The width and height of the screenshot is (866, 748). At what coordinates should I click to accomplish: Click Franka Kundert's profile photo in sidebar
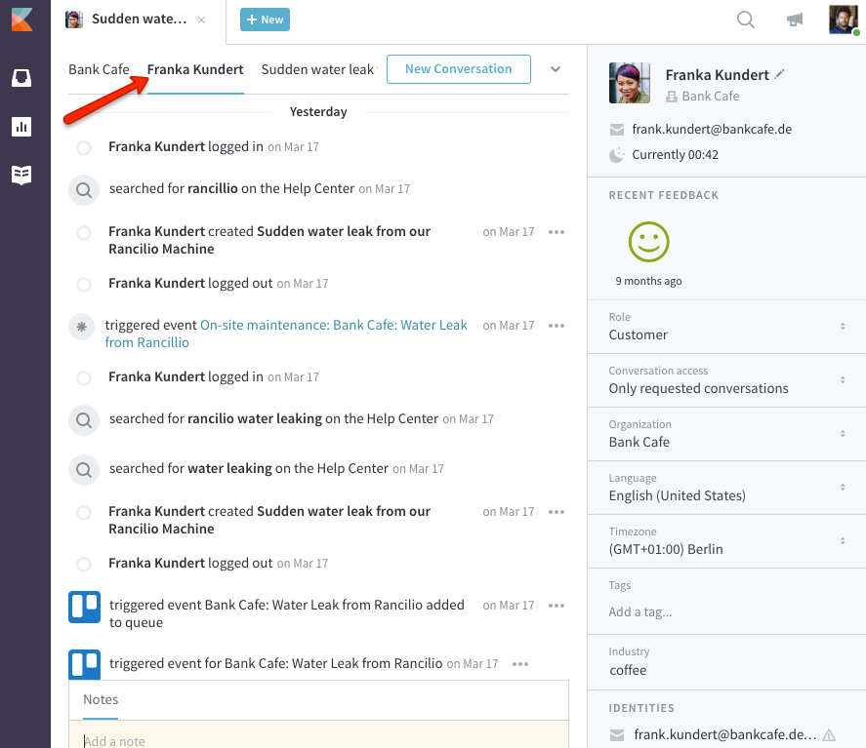[x=630, y=83]
